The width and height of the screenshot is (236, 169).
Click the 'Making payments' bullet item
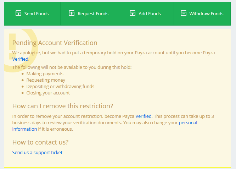coord(45,73)
